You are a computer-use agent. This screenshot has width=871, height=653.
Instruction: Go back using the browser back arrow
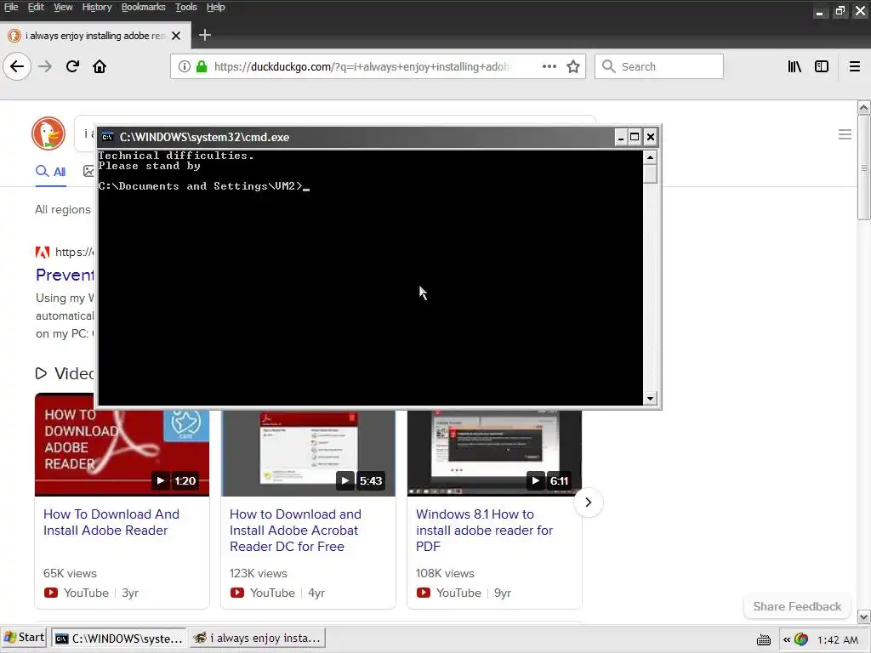pyautogui.click(x=17, y=66)
